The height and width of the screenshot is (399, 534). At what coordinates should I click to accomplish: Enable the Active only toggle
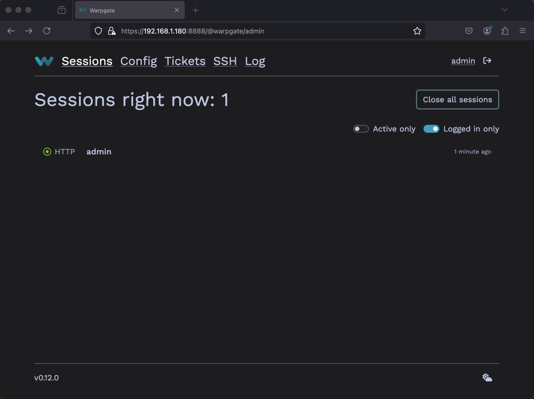pos(361,129)
